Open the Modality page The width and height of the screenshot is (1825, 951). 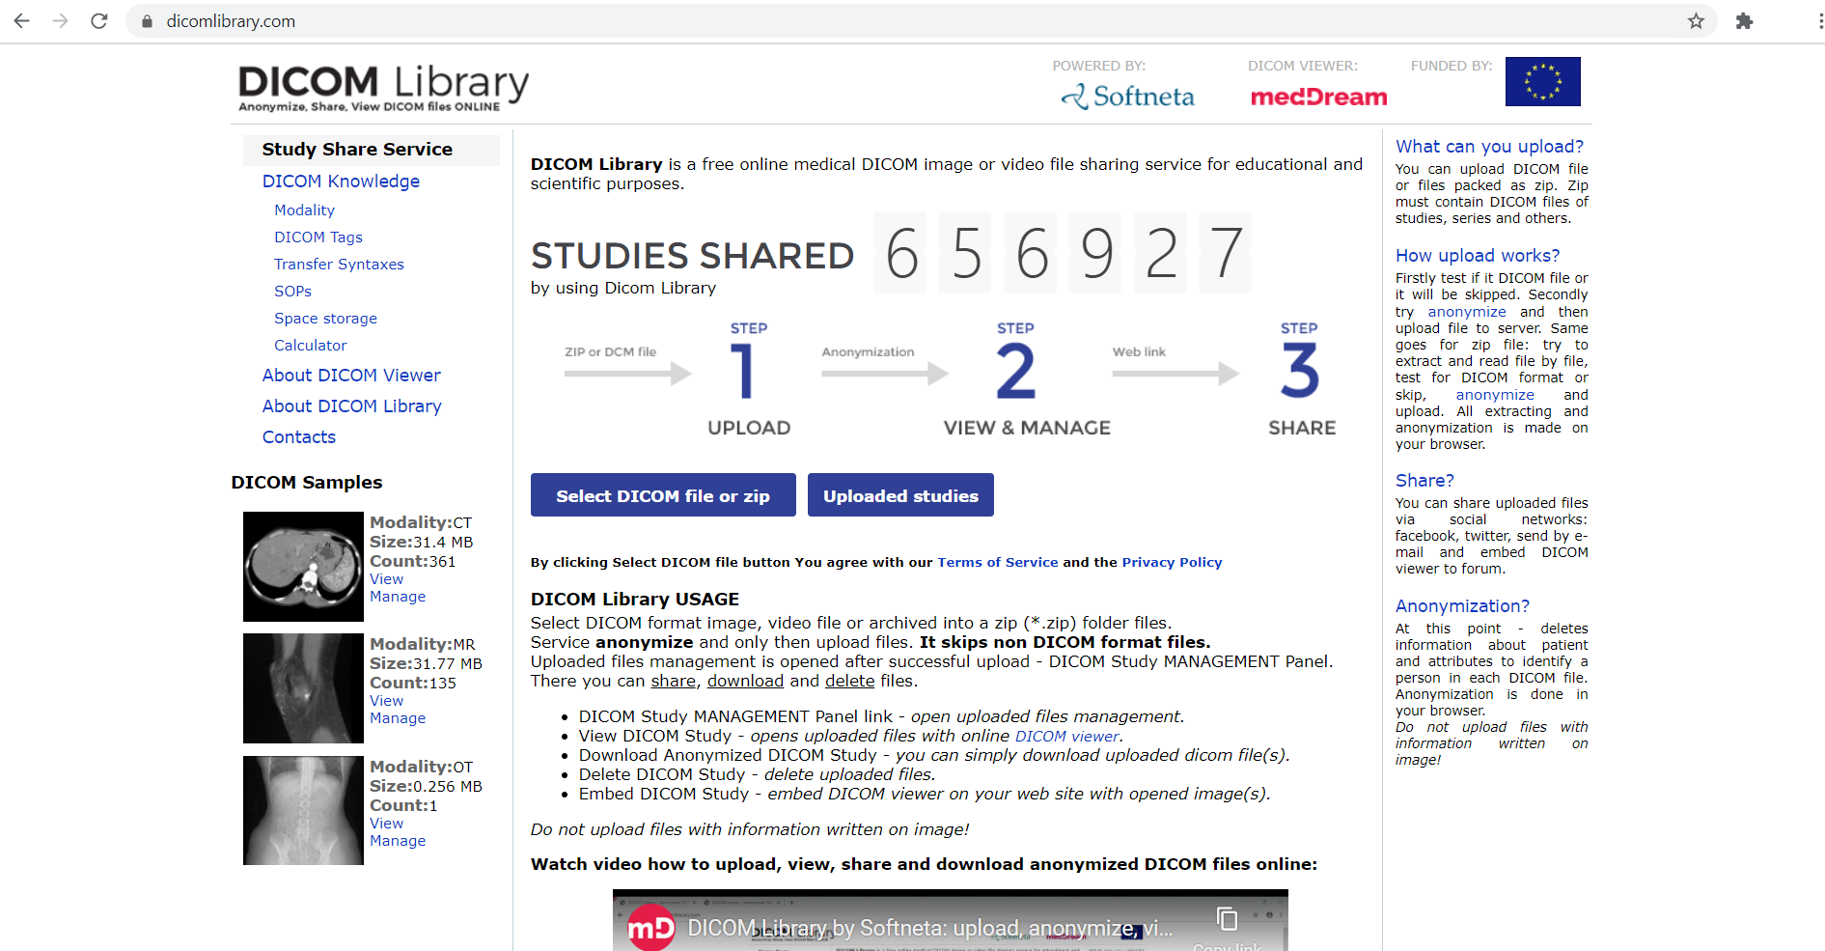tap(304, 210)
